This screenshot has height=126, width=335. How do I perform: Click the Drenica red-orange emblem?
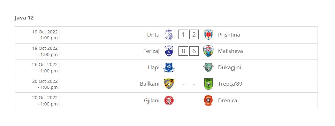tap(208, 100)
